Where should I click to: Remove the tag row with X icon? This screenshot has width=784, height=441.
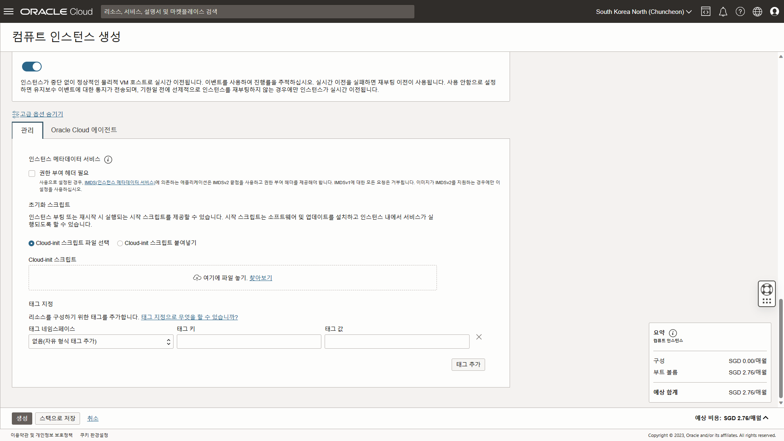479,337
